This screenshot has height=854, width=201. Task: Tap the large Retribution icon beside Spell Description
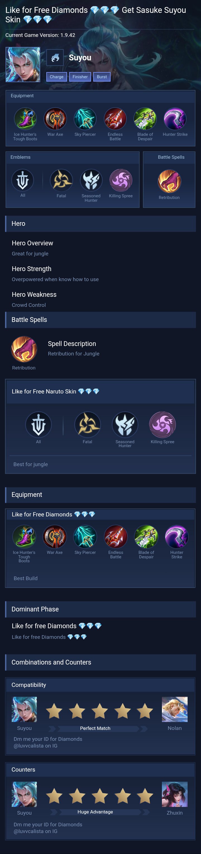(x=24, y=349)
